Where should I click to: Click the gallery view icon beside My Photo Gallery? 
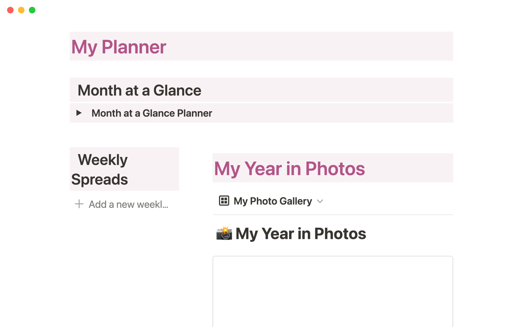pos(224,201)
